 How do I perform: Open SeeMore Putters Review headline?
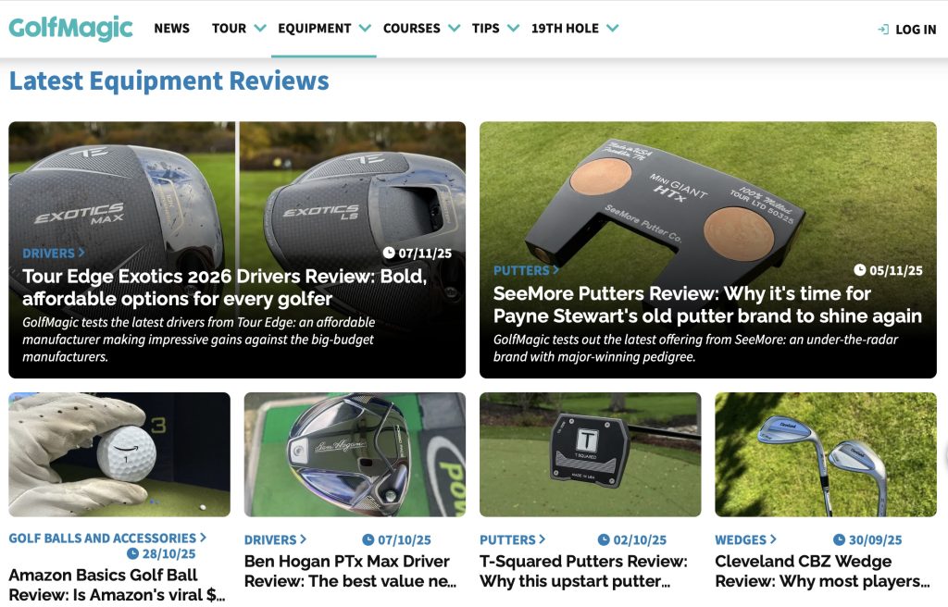(x=707, y=304)
